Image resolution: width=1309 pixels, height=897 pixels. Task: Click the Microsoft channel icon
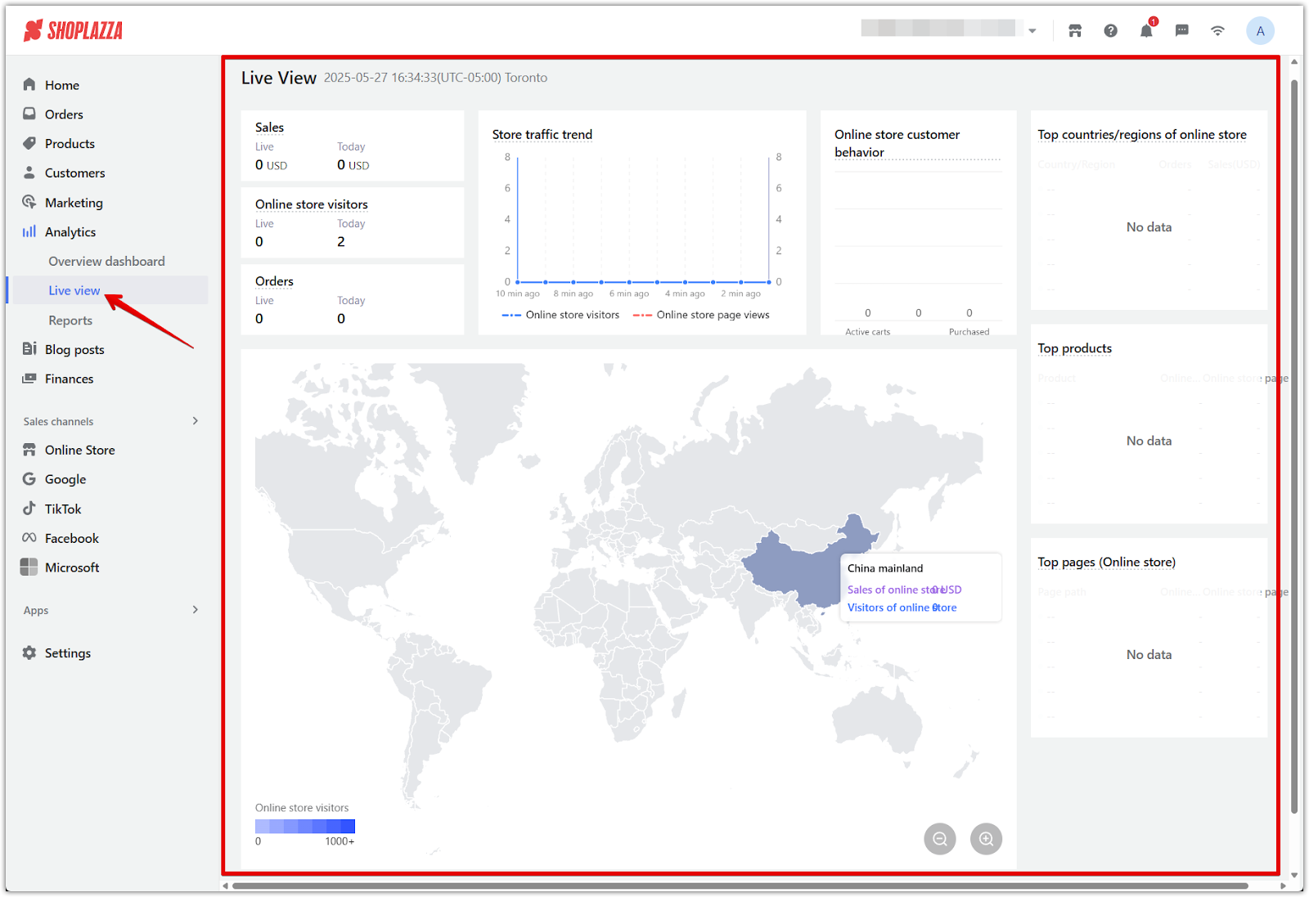29,567
